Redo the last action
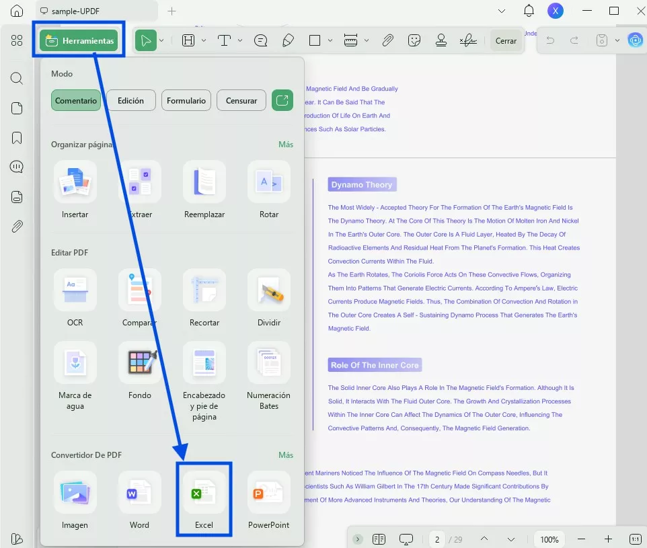This screenshot has height=548, width=647. [574, 40]
